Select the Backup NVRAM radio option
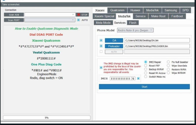The width and height of the screenshot is (196, 125). pos(146,69)
